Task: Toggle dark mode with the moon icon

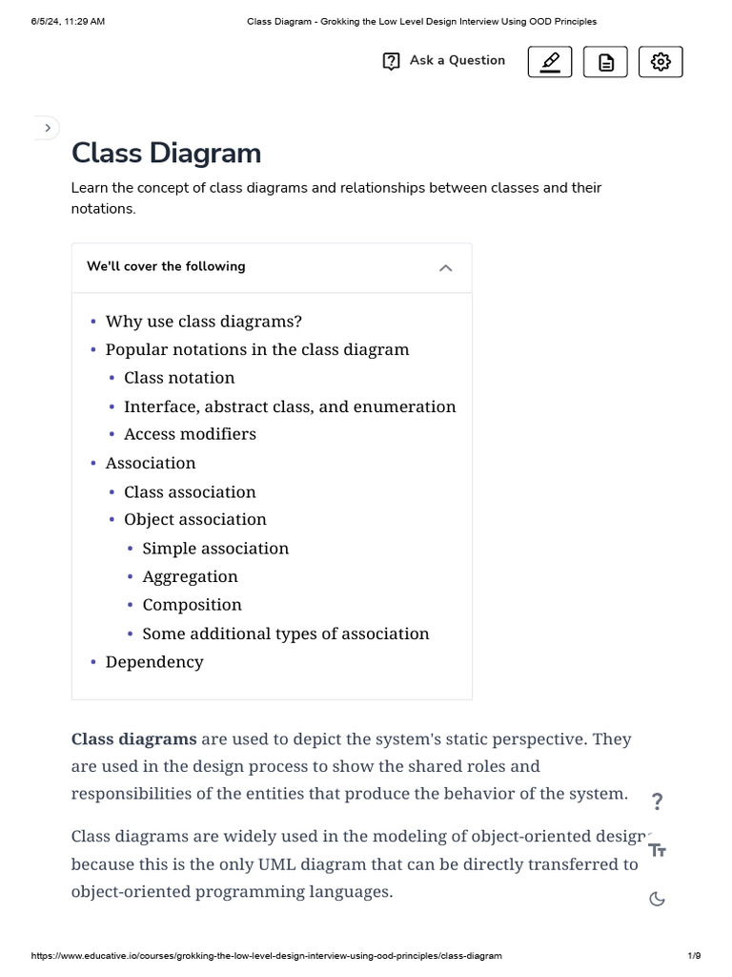Action: [x=657, y=899]
